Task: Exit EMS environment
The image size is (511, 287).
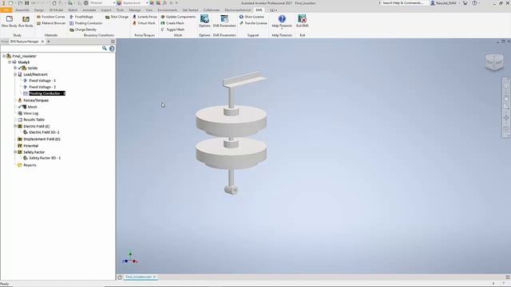Action: (x=302, y=22)
